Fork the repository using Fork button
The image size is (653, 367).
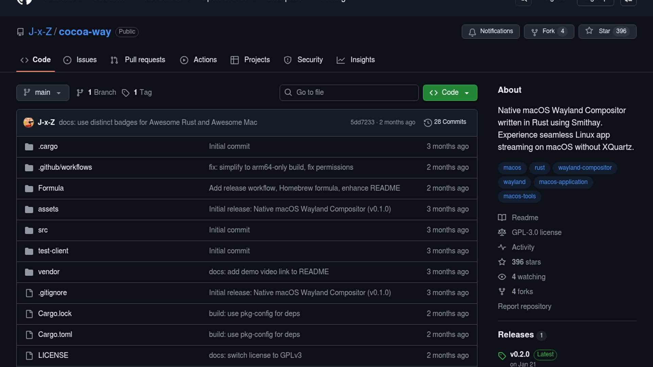pos(549,31)
